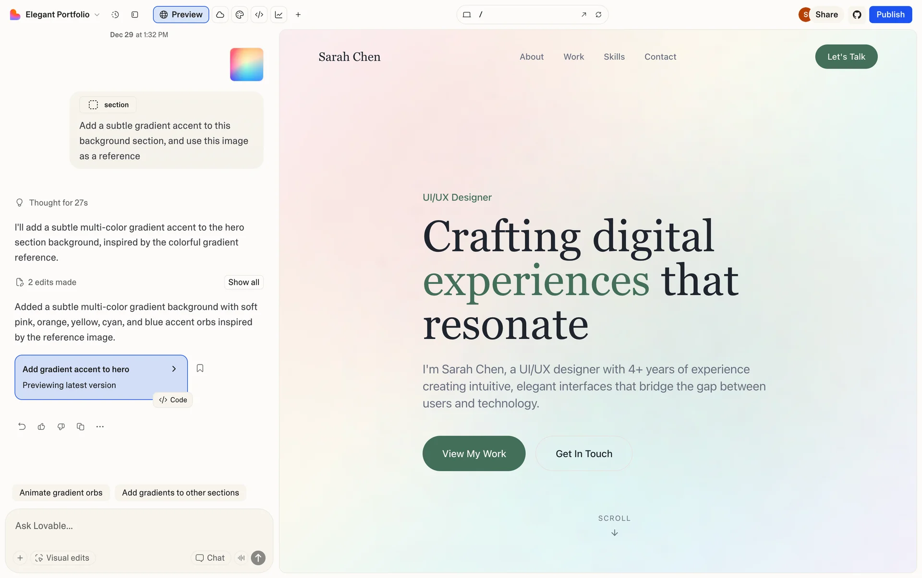Toggle Chat mode in prompt box
The width and height of the screenshot is (922, 578).
tap(210, 558)
